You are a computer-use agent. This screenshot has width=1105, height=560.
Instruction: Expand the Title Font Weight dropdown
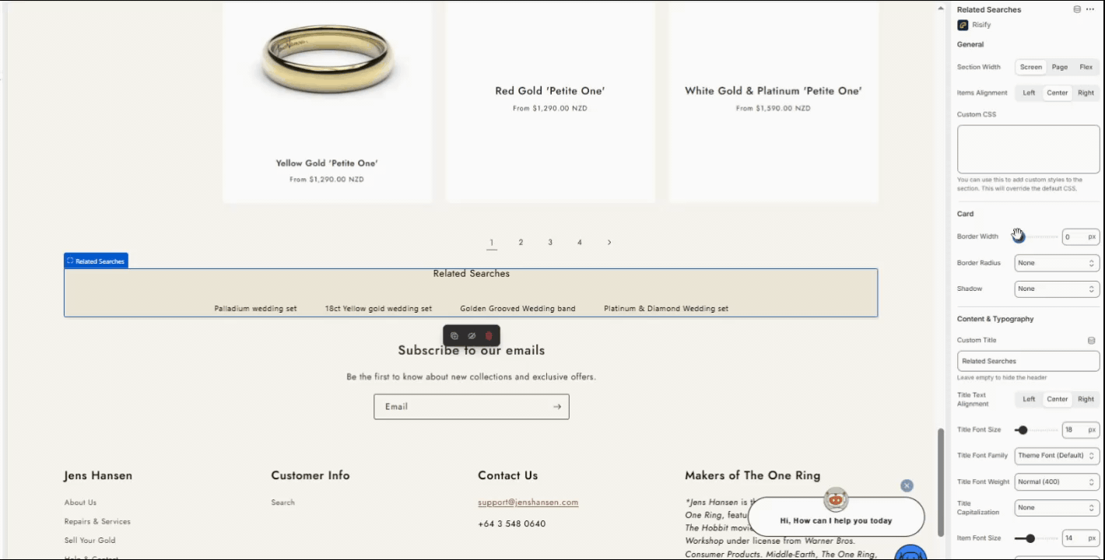(x=1057, y=481)
